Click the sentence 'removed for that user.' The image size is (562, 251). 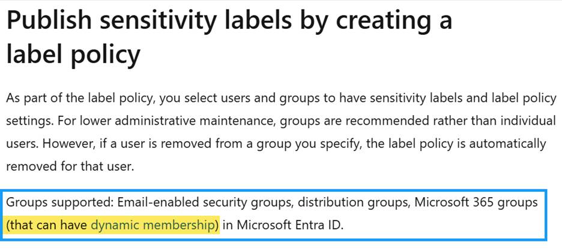tap(70, 167)
